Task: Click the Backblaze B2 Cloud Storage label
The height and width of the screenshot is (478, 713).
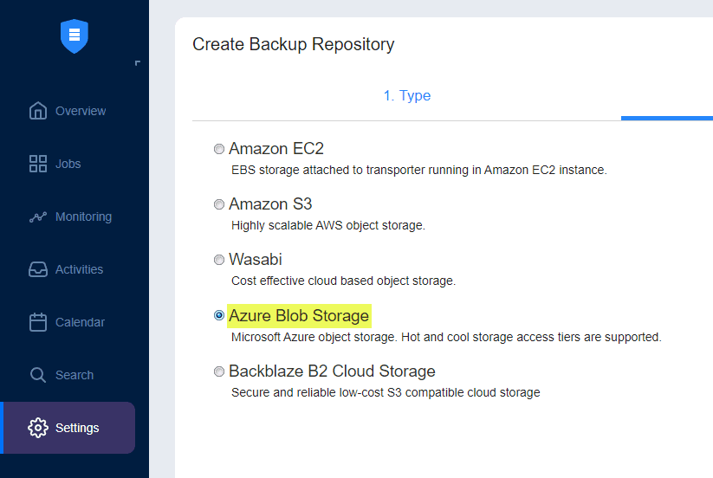Action: tap(332, 371)
